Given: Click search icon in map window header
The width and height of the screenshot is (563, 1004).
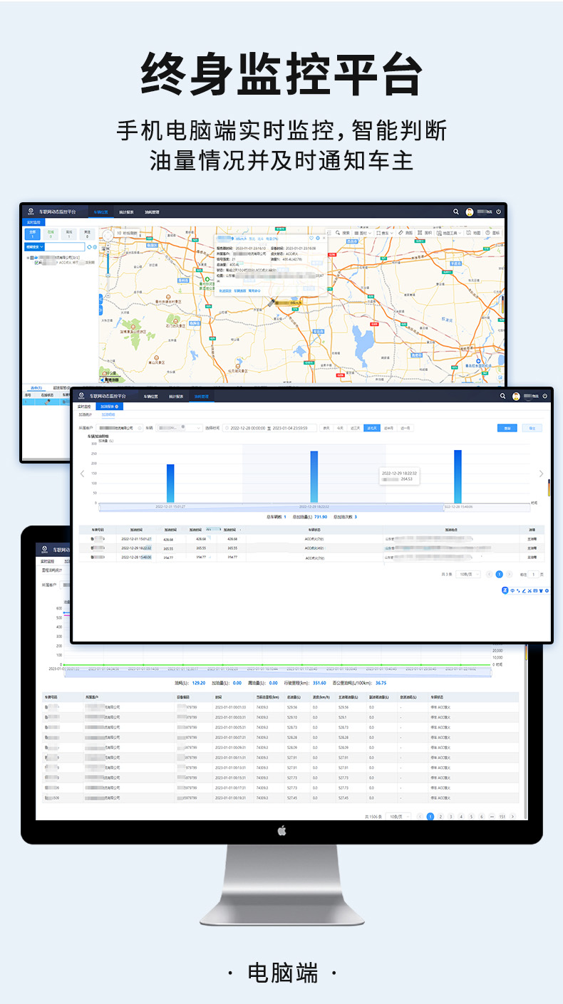Looking at the screenshot, I should tap(456, 211).
